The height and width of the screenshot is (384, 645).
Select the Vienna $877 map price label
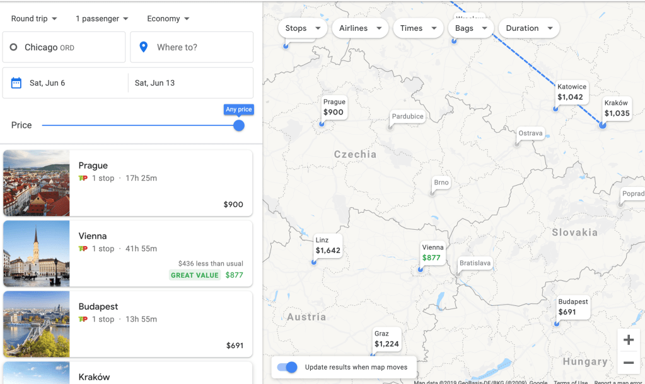[432, 252]
